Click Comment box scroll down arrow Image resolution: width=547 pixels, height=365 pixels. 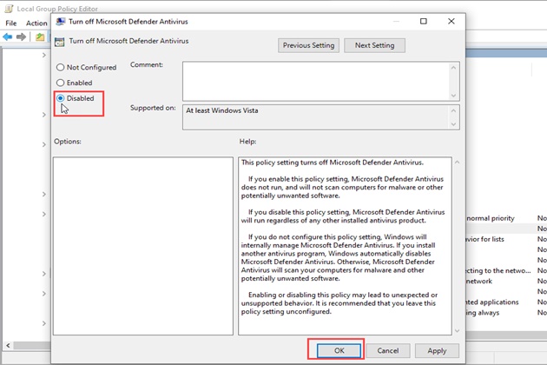(453, 96)
